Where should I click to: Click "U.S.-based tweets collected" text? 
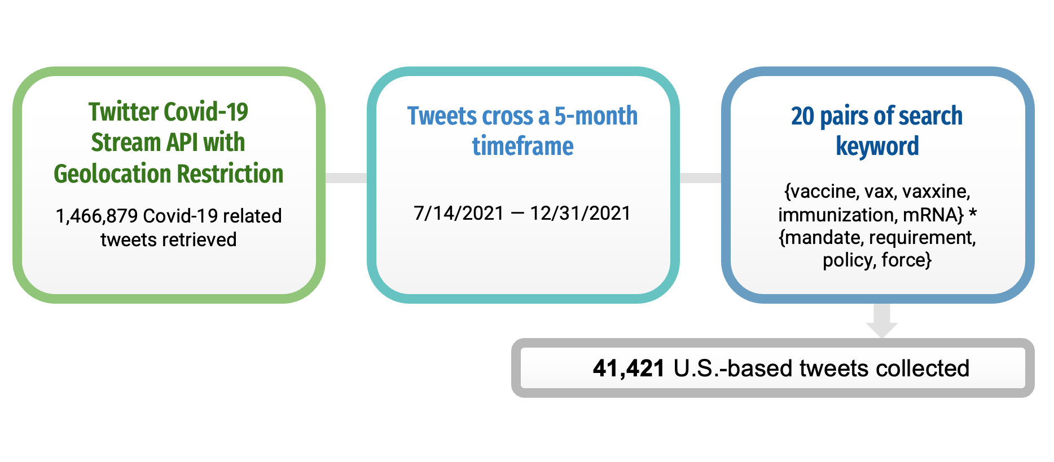(x=822, y=368)
